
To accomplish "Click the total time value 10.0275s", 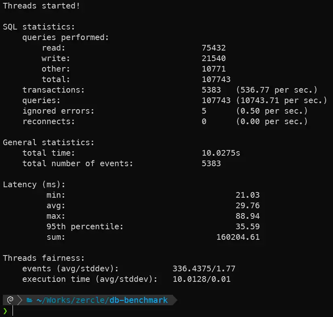I will 221,153.
